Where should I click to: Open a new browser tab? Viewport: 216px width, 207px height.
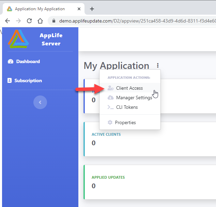click(x=92, y=9)
